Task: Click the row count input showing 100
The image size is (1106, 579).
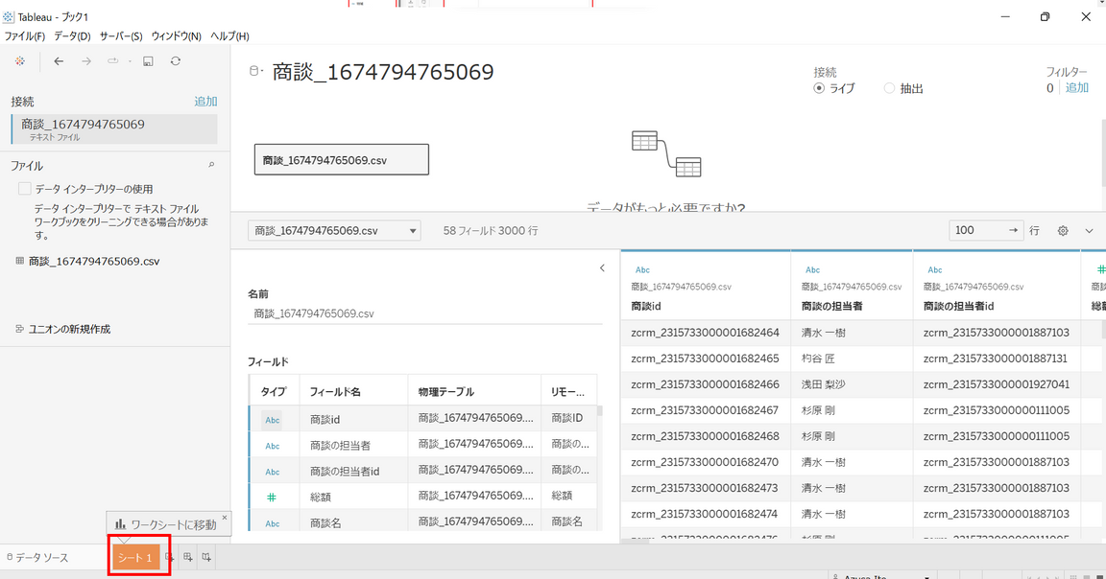Action: [986, 230]
